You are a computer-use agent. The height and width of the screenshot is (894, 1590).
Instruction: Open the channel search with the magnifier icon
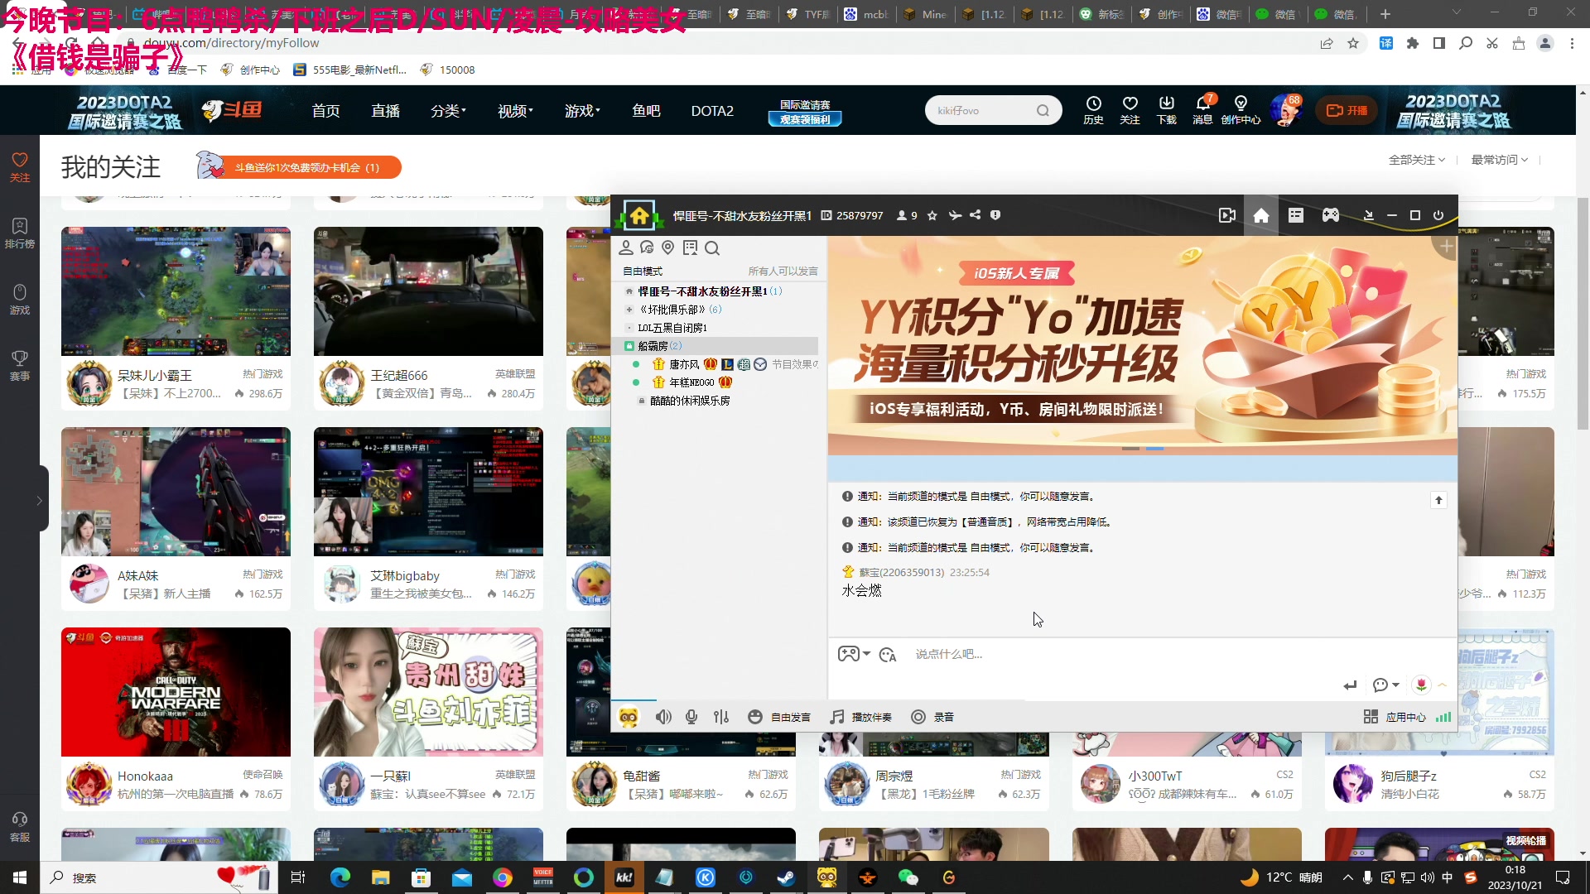tap(712, 248)
